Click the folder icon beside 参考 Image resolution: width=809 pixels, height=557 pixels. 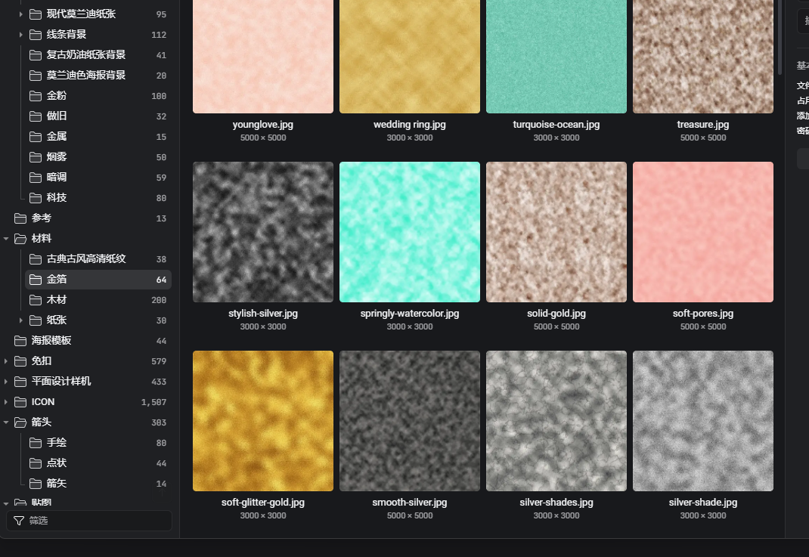click(x=20, y=218)
